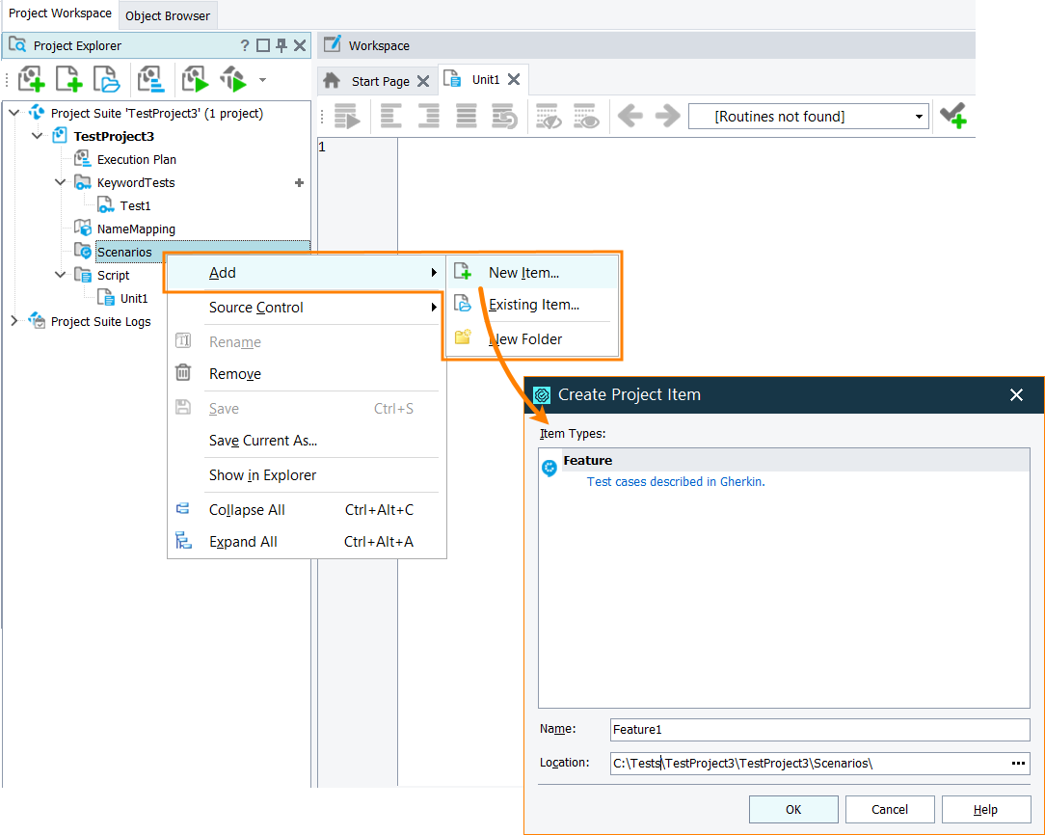Screen dimensions: 1045x835
Task: Switch to the Object Browser tab
Action: pyautogui.click(x=168, y=14)
